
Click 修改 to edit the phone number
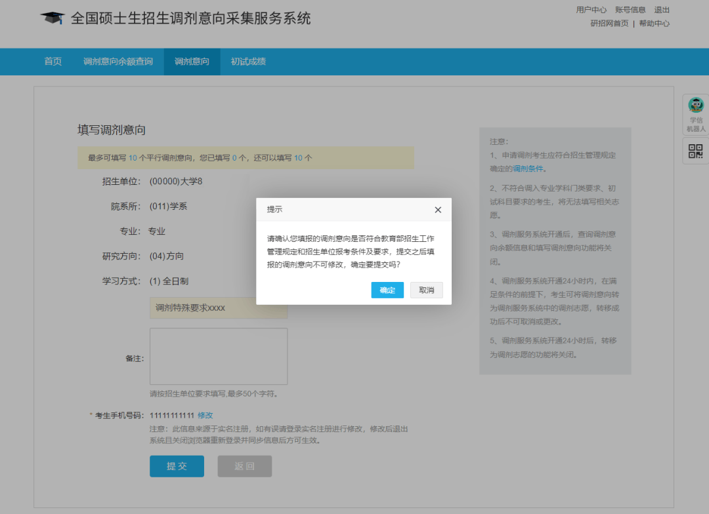pos(205,415)
